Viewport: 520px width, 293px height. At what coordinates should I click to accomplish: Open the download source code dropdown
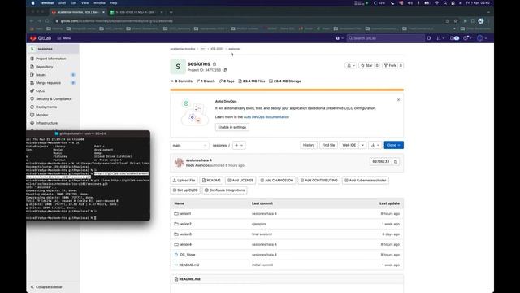tap(375, 145)
